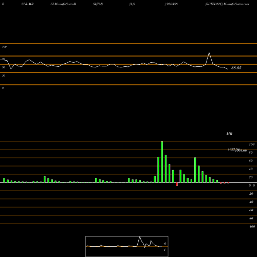
Task: Click the MR axis label 60
Action: tap(251, 161)
